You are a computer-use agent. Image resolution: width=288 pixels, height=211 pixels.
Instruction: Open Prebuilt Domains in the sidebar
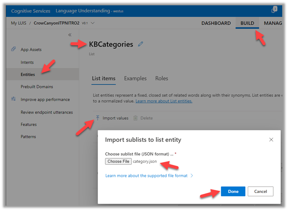pyautogui.click(x=37, y=87)
